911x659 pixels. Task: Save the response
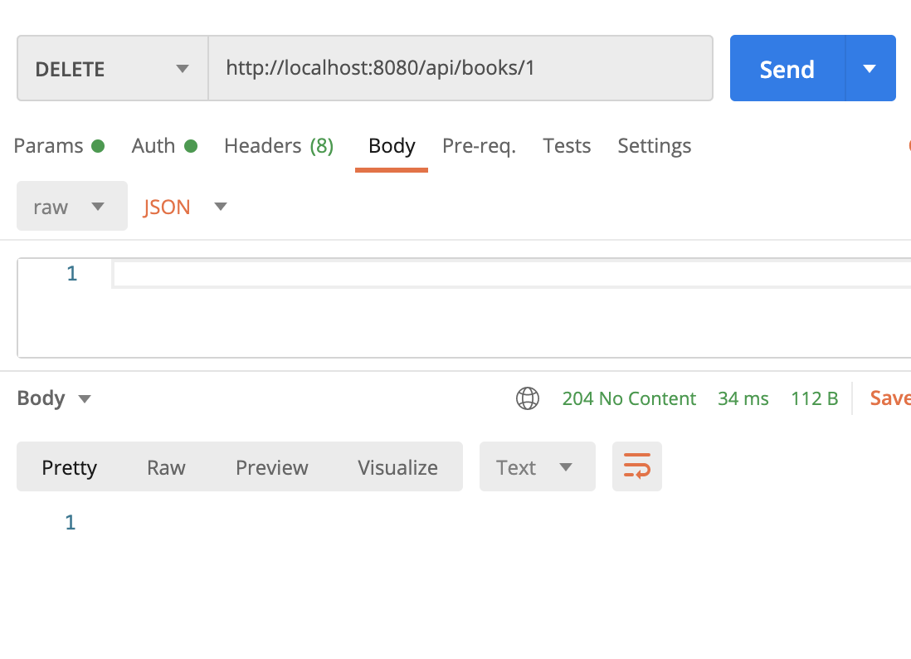tap(890, 398)
